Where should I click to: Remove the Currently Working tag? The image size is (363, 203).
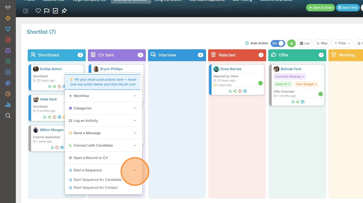[303, 77]
